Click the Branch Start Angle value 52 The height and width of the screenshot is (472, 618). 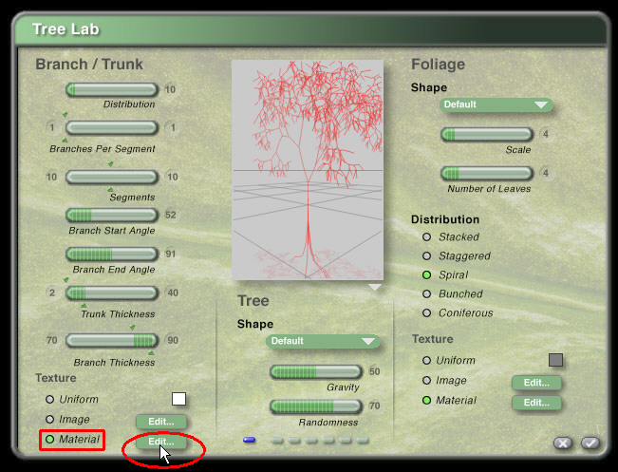171,215
